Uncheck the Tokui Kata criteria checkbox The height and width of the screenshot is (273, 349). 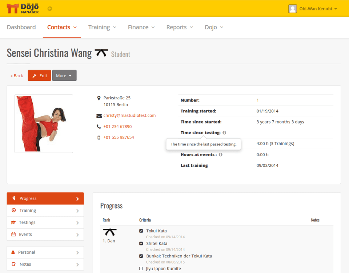tap(141, 231)
